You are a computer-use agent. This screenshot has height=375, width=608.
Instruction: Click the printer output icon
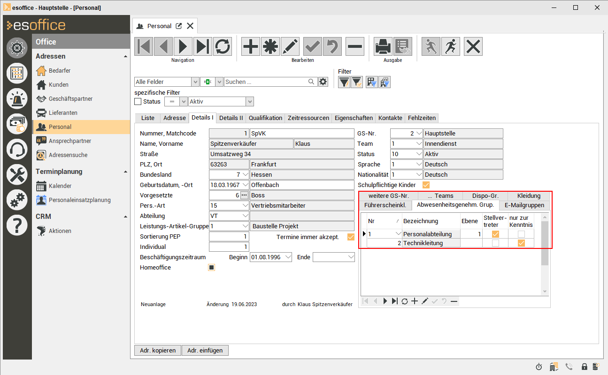pyautogui.click(x=383, y=46)
